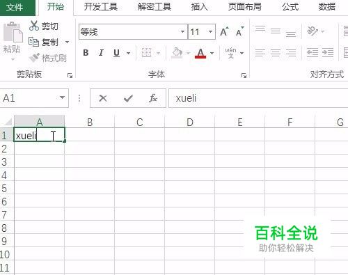Align text right
This screenshot has width=348, height=275.
(291, 53)
